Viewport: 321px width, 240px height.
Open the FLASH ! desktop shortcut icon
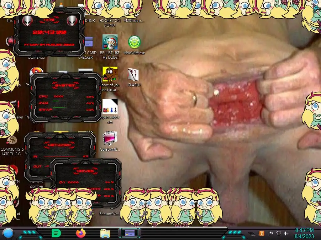click(133, 74)
